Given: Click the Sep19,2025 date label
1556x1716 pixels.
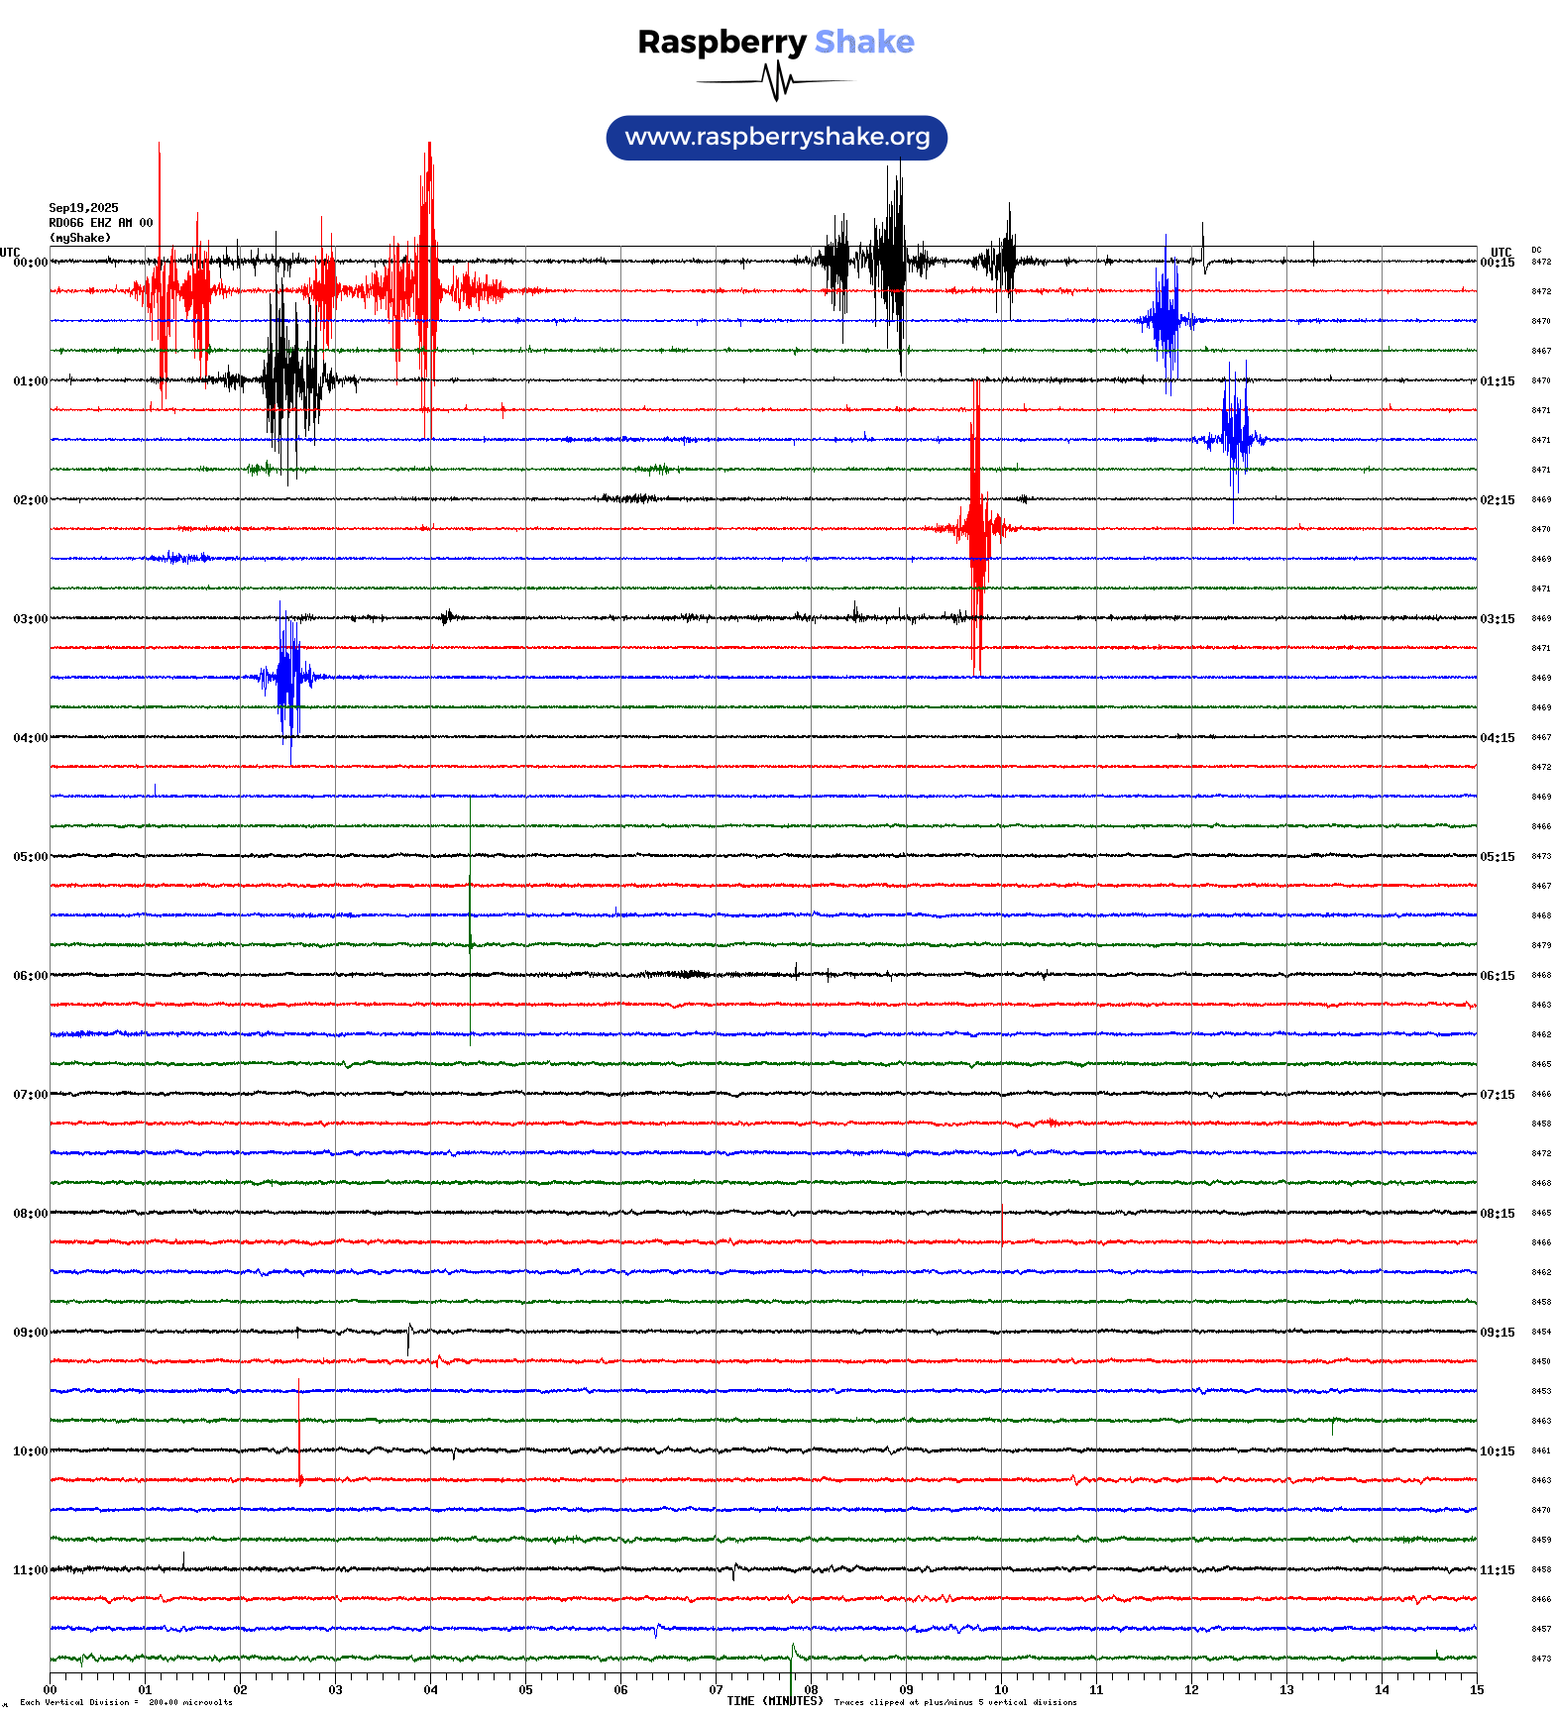Looking at the screenshot, I should point(83,208).
